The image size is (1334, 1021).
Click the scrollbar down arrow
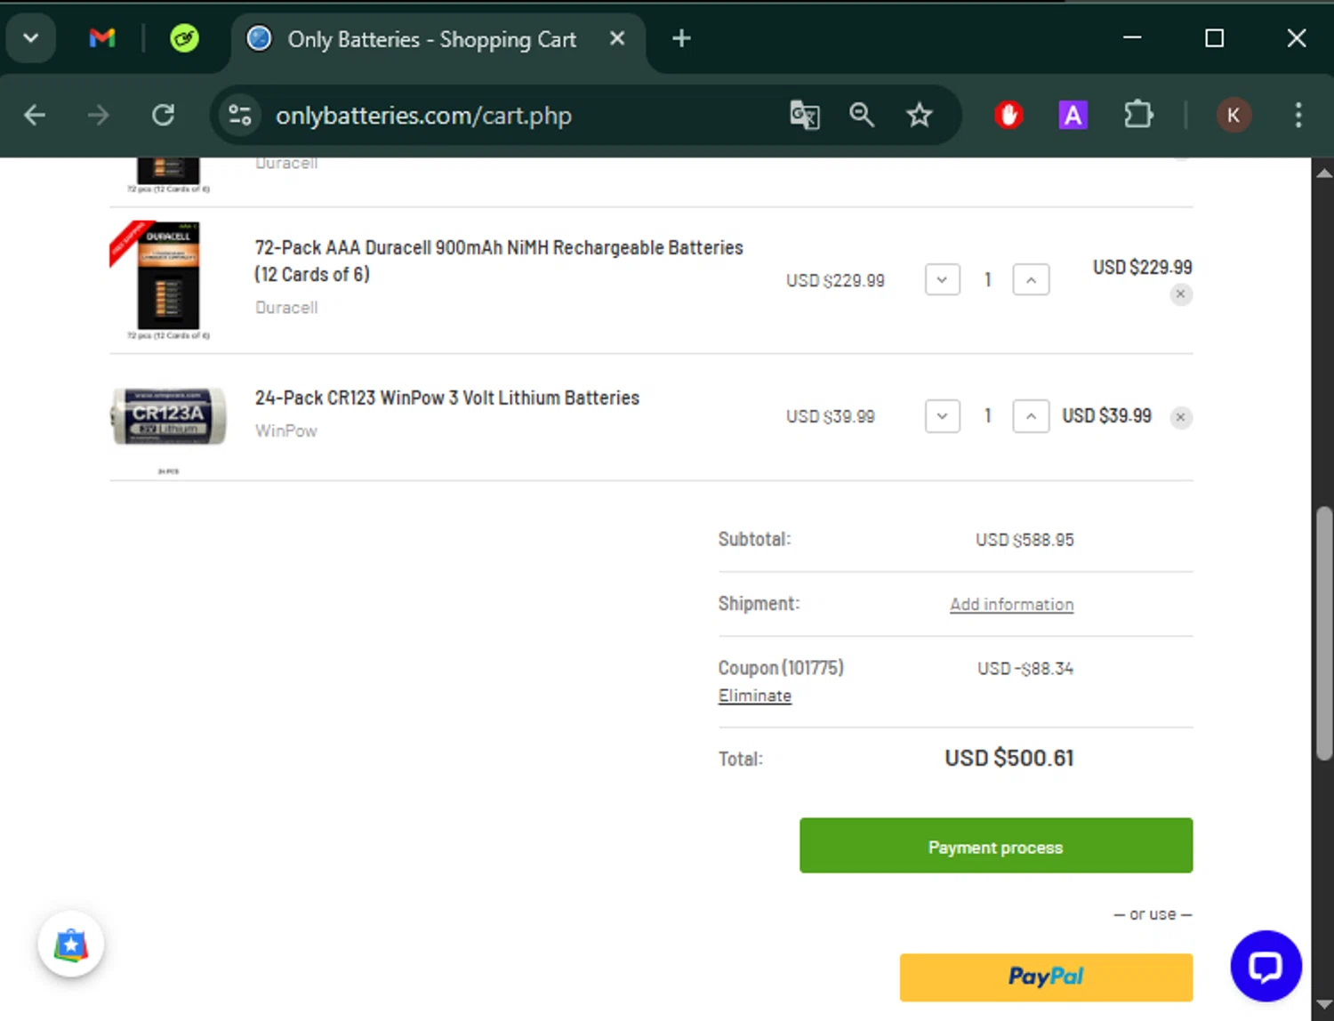[x=1324, y=1006]
